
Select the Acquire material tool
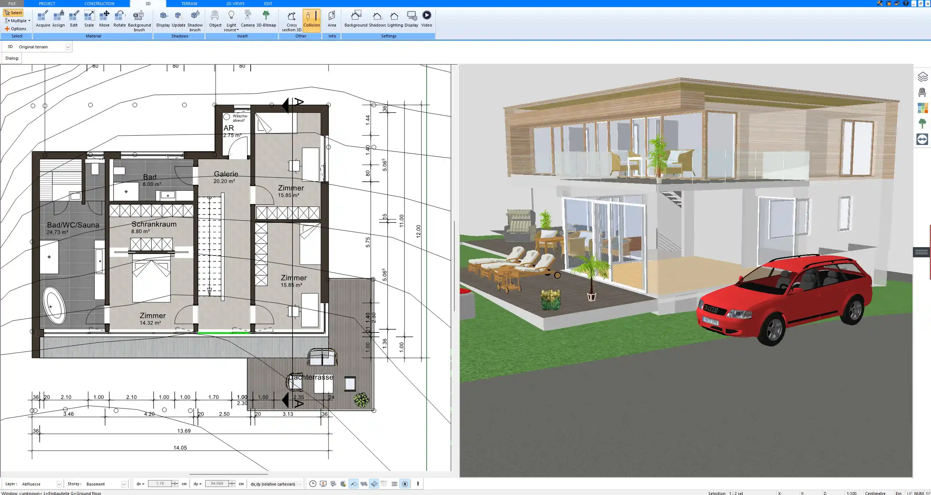[43, 19]
